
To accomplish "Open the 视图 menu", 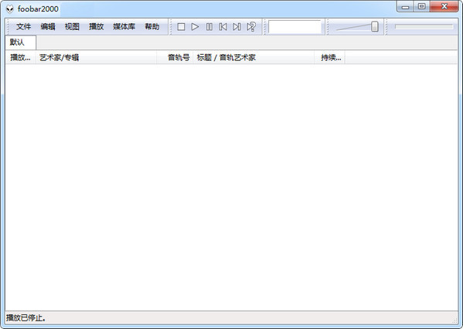I will pos(72,27).
